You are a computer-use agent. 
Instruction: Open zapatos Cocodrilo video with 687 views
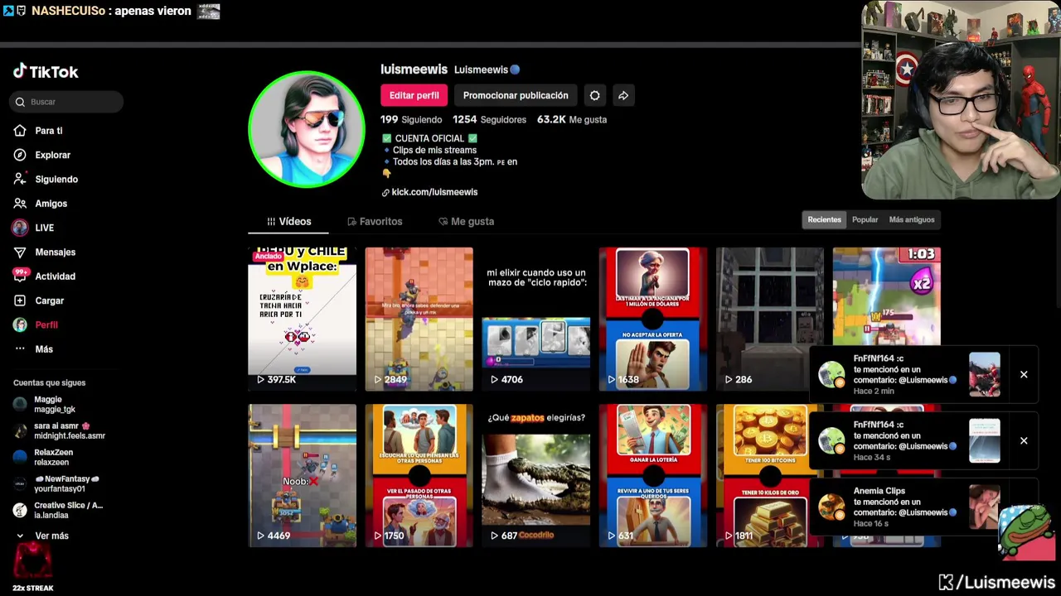535,475
